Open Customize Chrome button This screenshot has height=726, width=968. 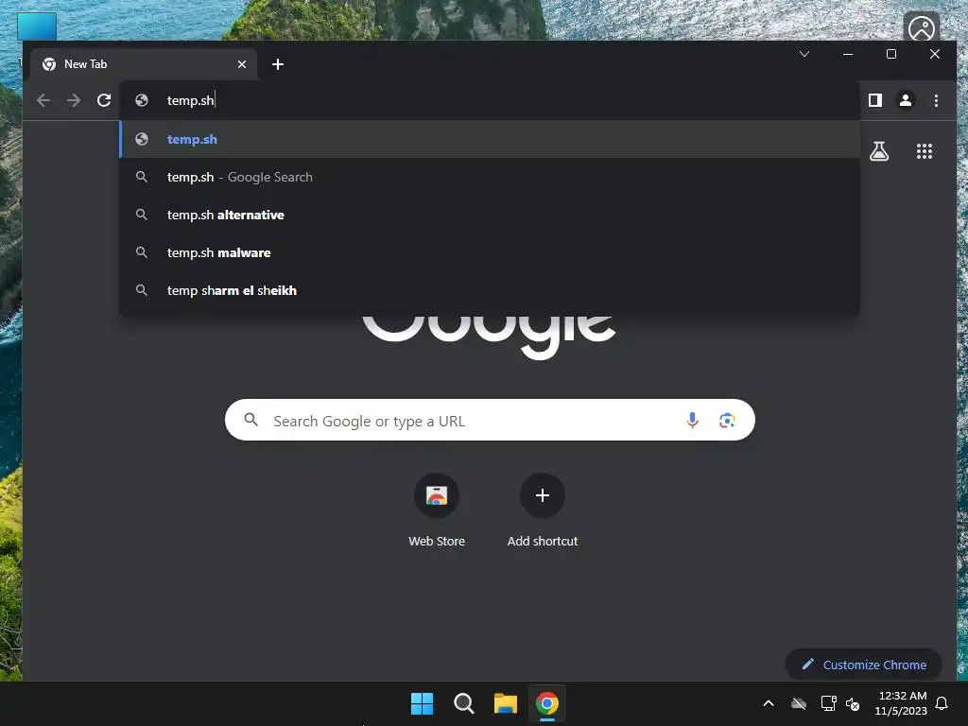click(x=863, y=665)
